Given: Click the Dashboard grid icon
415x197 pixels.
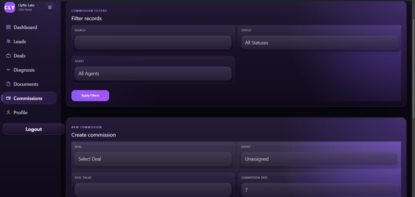Looking at the screenshot, I should (9, 27).
